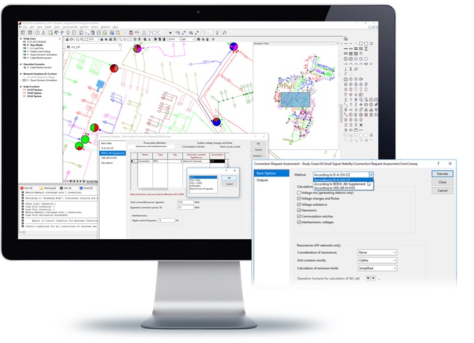
Task: Open the 0.4 kV voltage level dropdown
Action: click(179, 39)
